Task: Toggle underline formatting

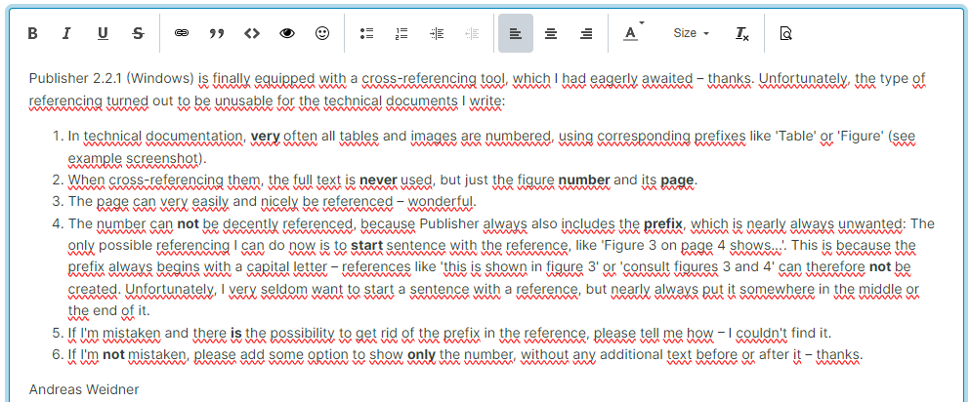Action: [103, 33]
